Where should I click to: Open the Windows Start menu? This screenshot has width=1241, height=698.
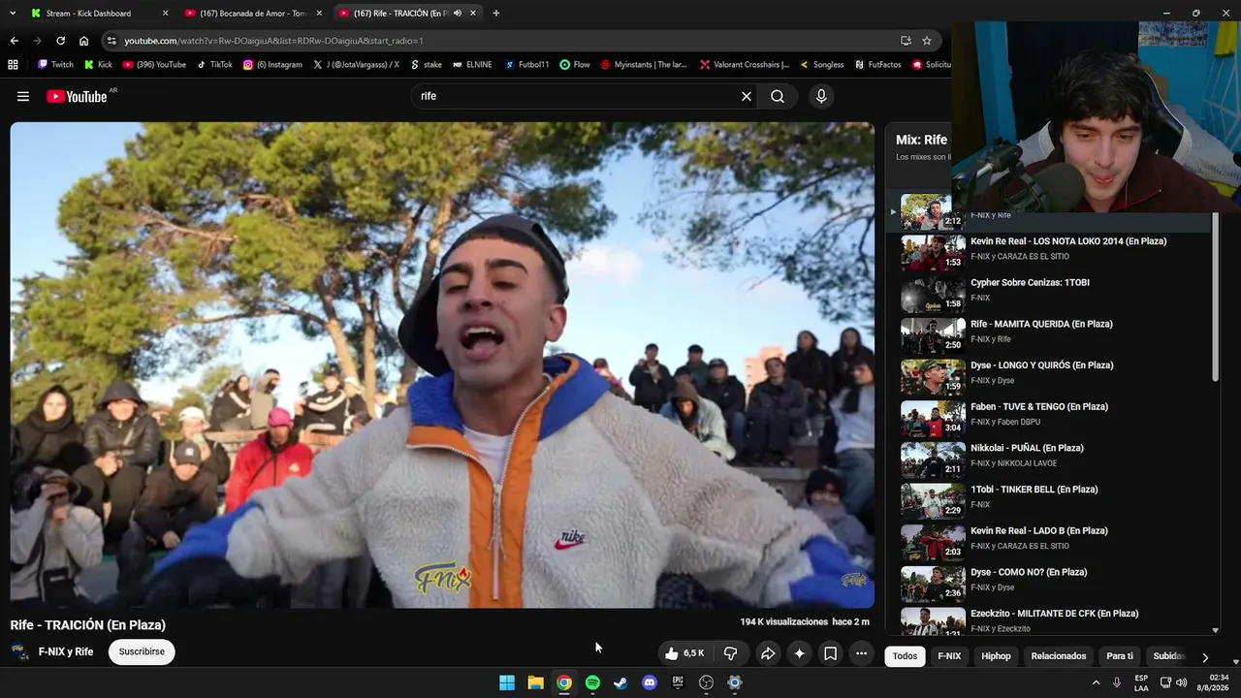point(507,682)
